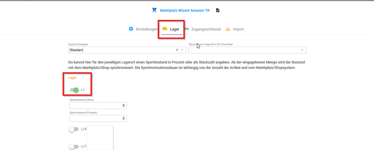Focus the Sperrbestand (Prozent) input field

(98, 118)
